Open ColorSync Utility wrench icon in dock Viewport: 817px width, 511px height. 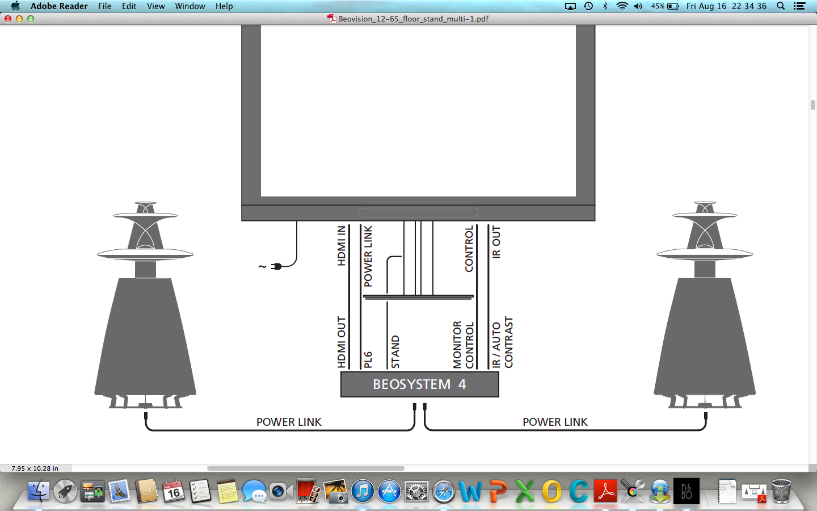coord(633,491)
